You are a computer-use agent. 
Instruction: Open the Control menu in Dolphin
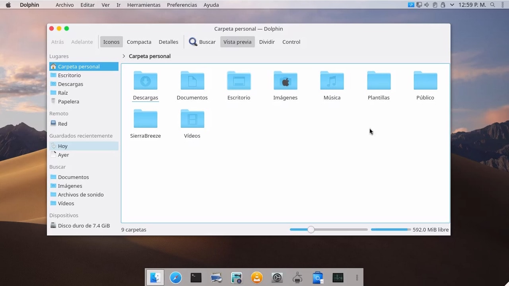(291, 42)
